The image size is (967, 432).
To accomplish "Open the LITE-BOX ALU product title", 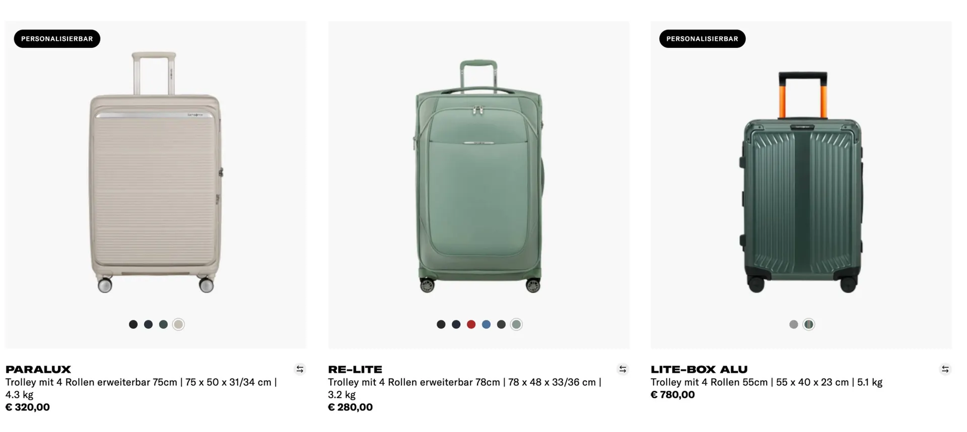I will tap(699, 370).
